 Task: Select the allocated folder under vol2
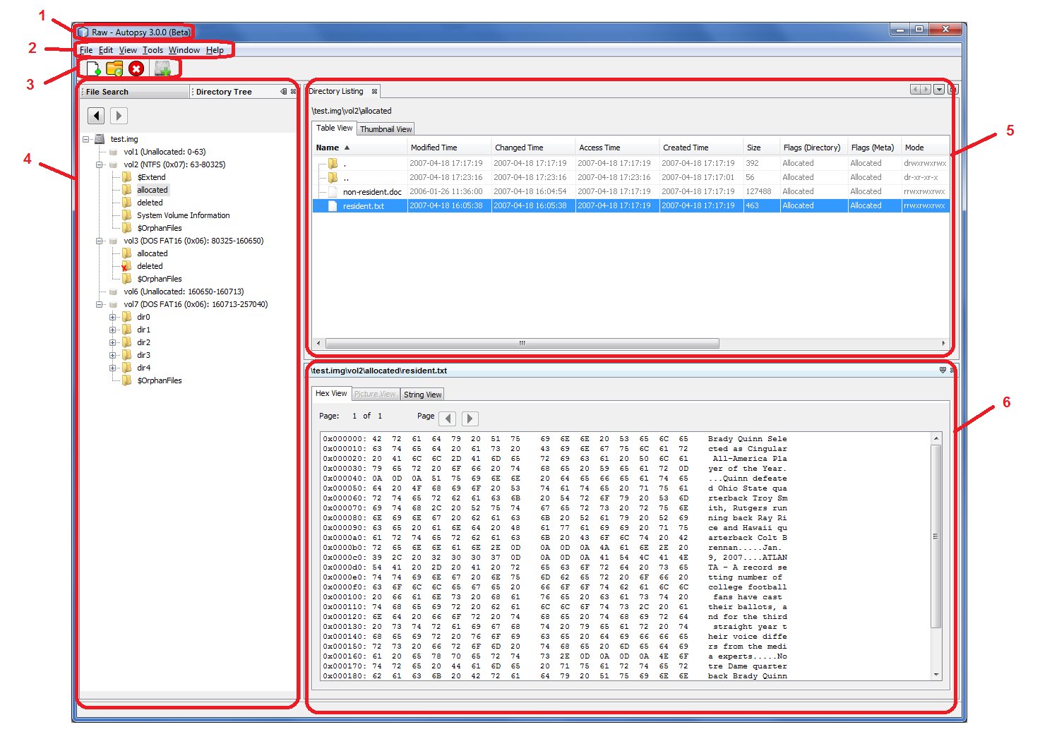153,190
